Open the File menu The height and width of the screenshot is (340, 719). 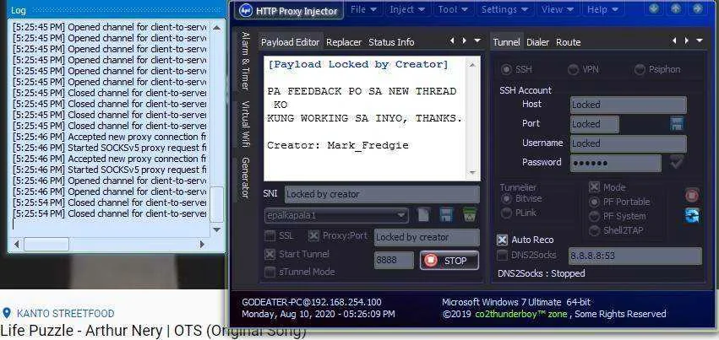(x=363, y=9)
